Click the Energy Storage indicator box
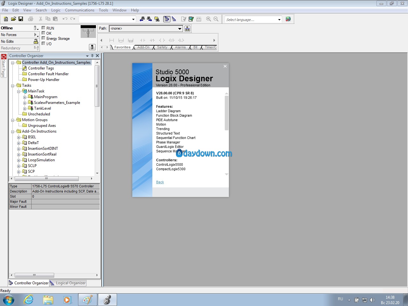 point(43,38)
